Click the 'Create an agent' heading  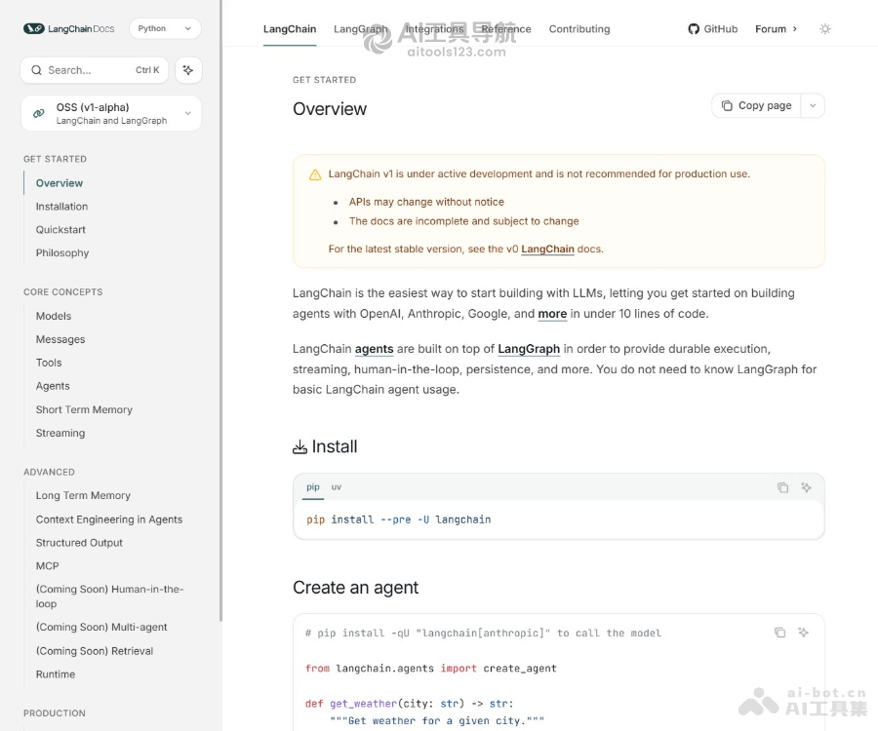355,588
